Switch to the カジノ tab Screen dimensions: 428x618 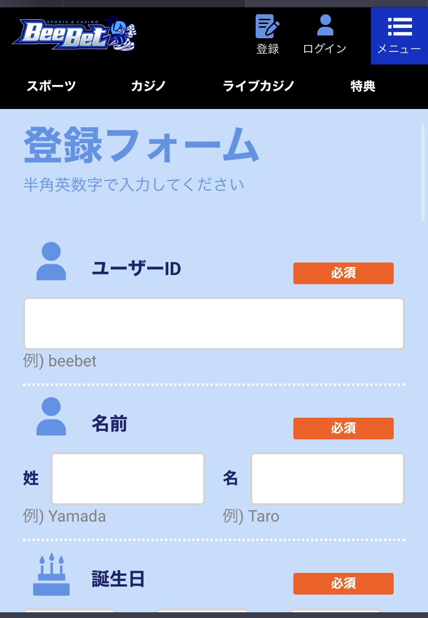tap(148, 86)
